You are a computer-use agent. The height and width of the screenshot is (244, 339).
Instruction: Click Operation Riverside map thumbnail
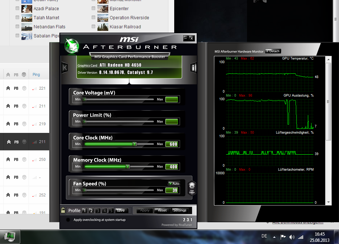click(x=103, y=18)
